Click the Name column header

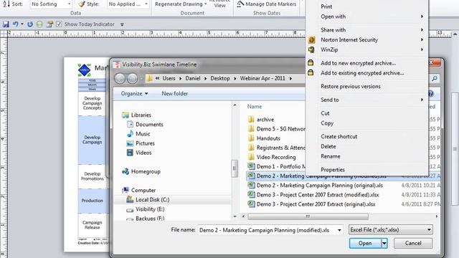(255, 107)
